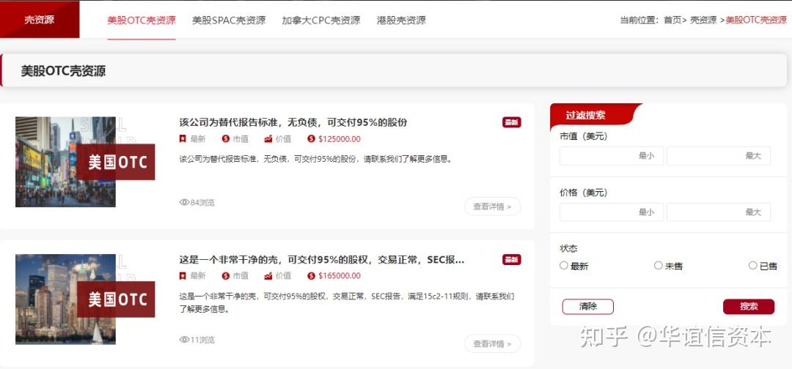Click market value icon in first listing

tap(226, 139)
